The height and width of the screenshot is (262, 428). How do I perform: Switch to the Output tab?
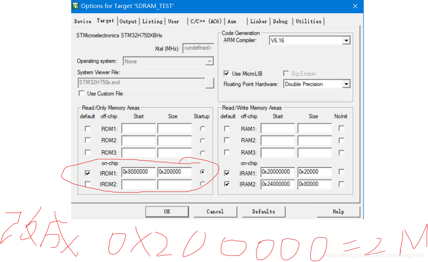point(128,21)
